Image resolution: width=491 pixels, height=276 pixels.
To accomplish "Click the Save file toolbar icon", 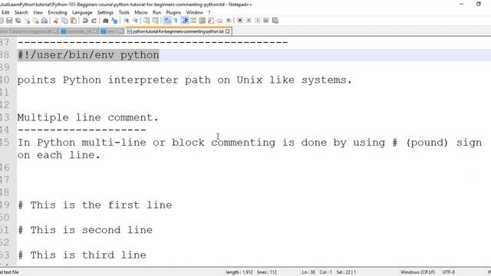I will (x=9, y=21).
